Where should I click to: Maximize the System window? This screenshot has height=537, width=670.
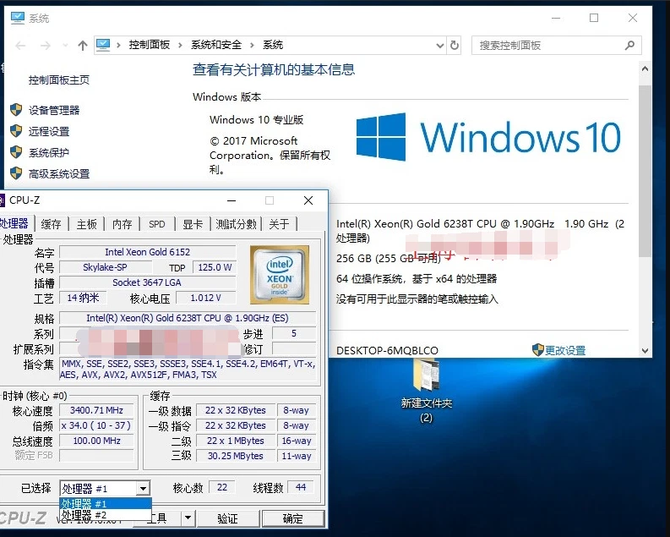coord(594,18)
